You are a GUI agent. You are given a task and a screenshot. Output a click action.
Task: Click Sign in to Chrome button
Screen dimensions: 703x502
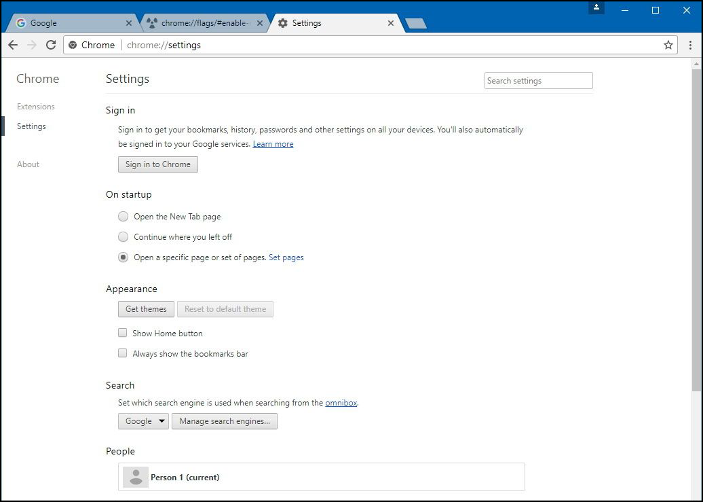pos(158,164)
